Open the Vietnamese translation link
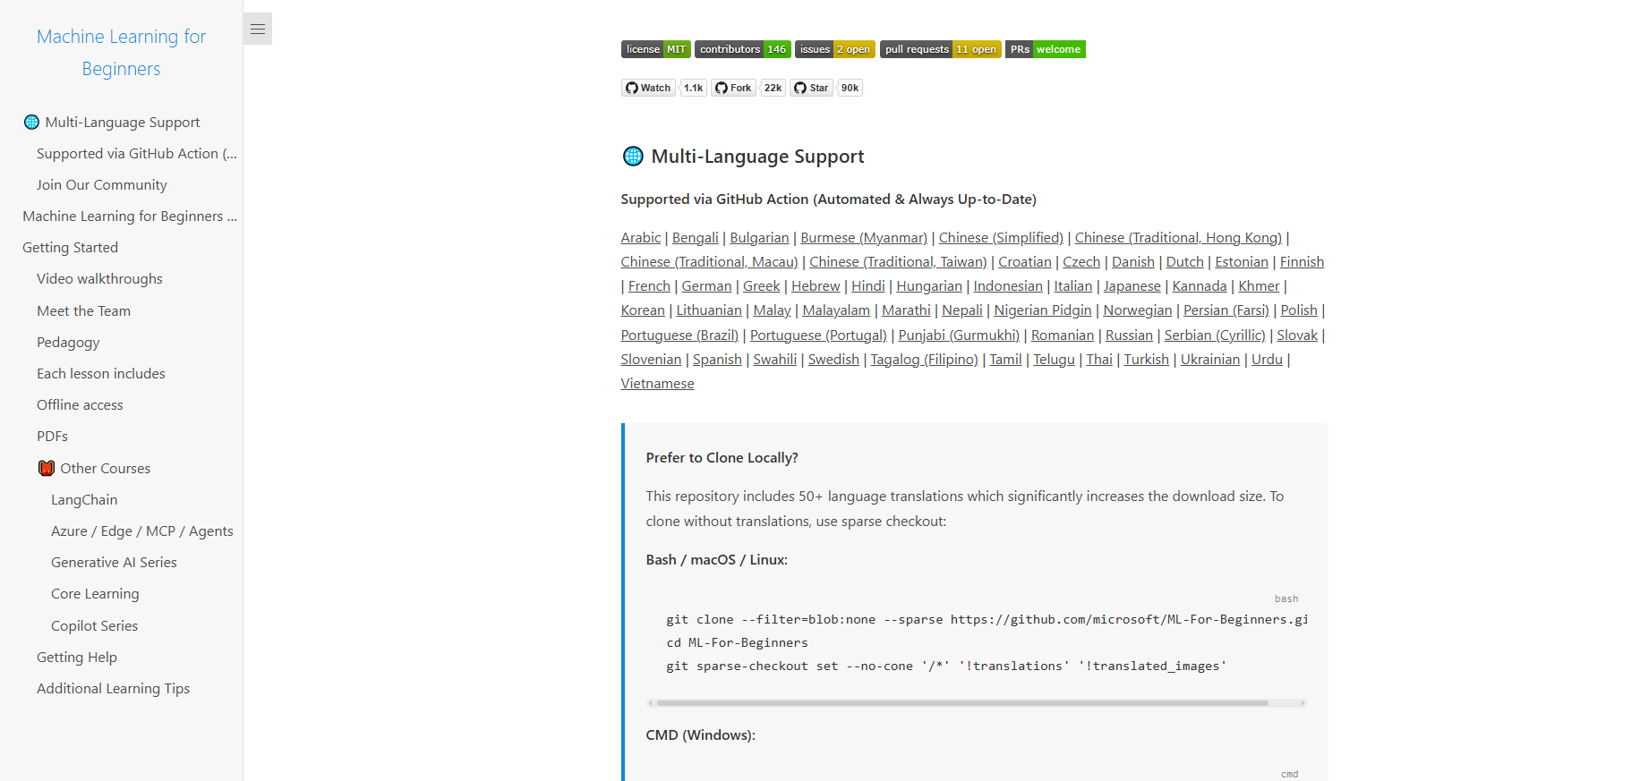Screen dimensions: 1640x781 click(657, 384)
